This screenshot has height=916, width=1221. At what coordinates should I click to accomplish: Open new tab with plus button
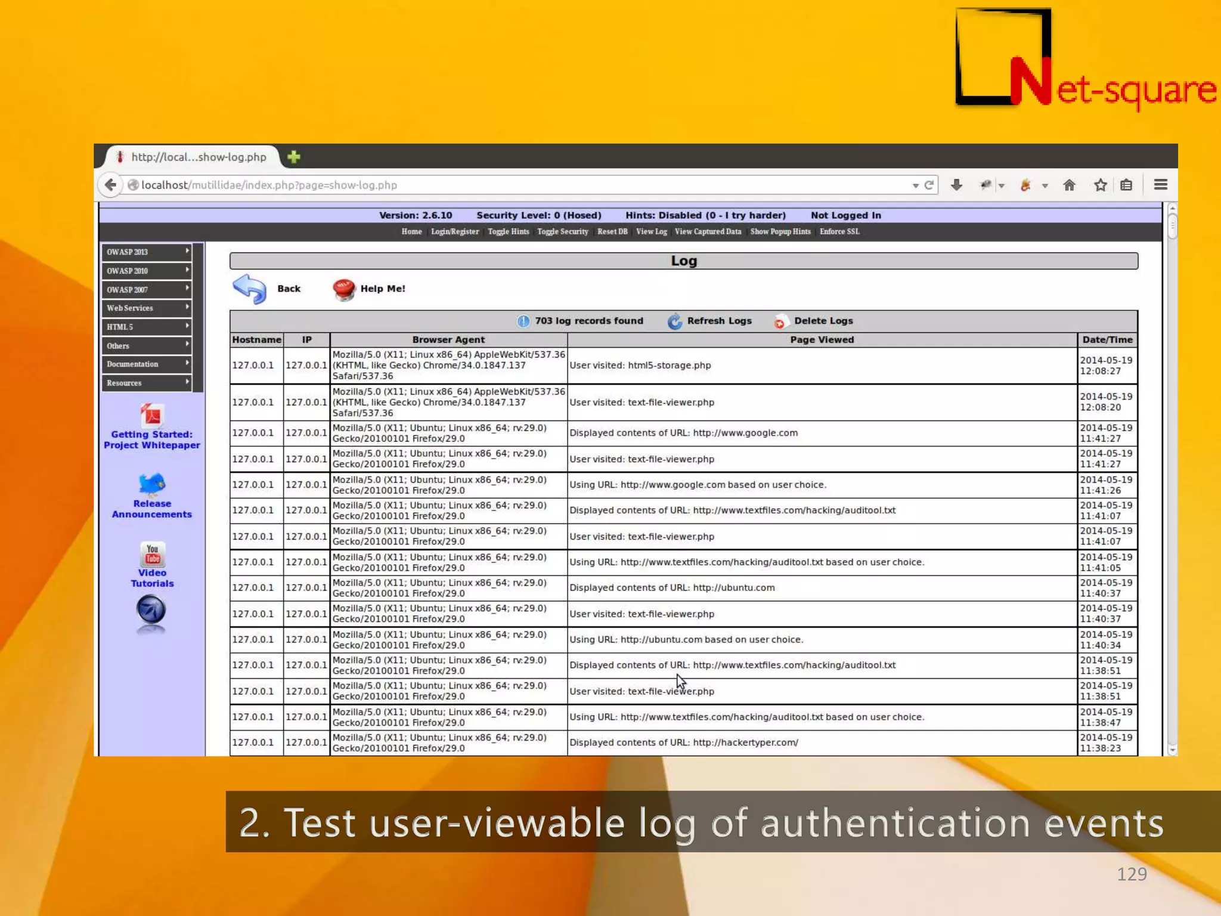[293, 157]
